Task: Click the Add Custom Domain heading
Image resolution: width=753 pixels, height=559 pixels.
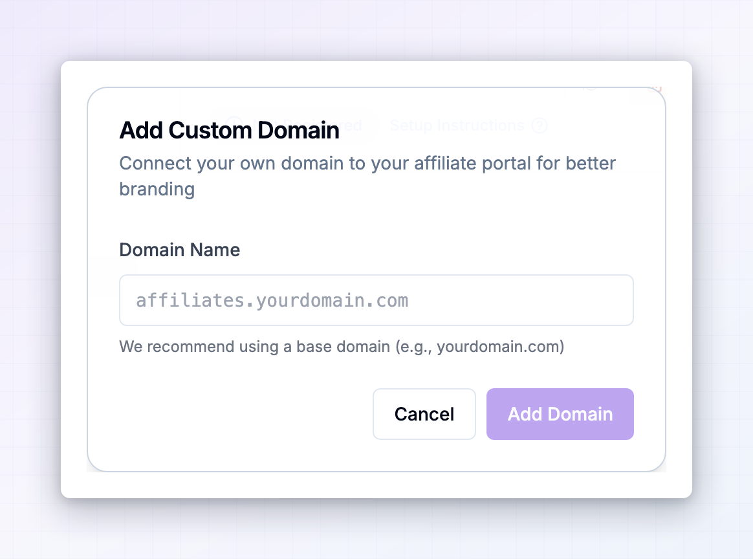Action: (229, 130)
